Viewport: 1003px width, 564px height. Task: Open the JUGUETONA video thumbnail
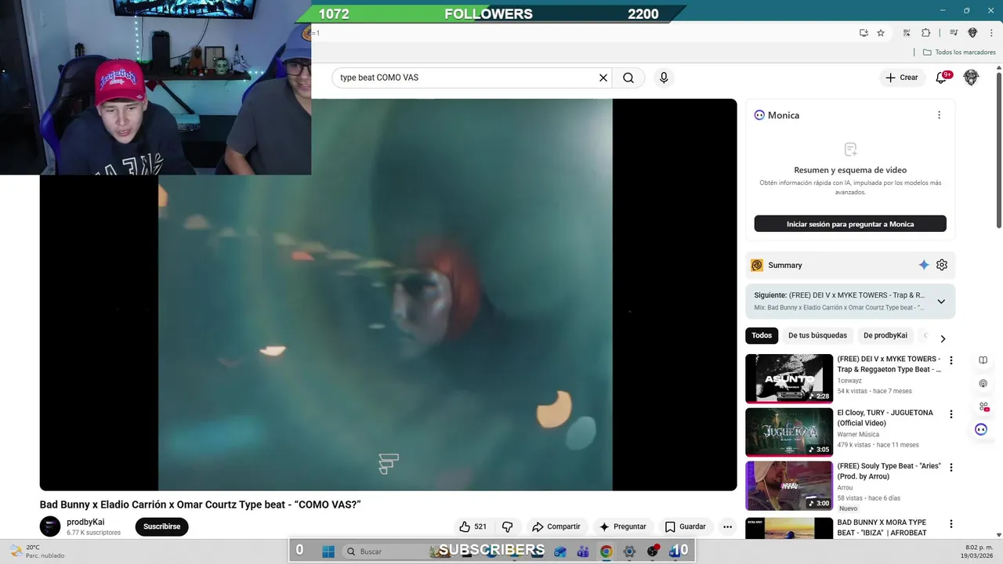tap(789, 432)
